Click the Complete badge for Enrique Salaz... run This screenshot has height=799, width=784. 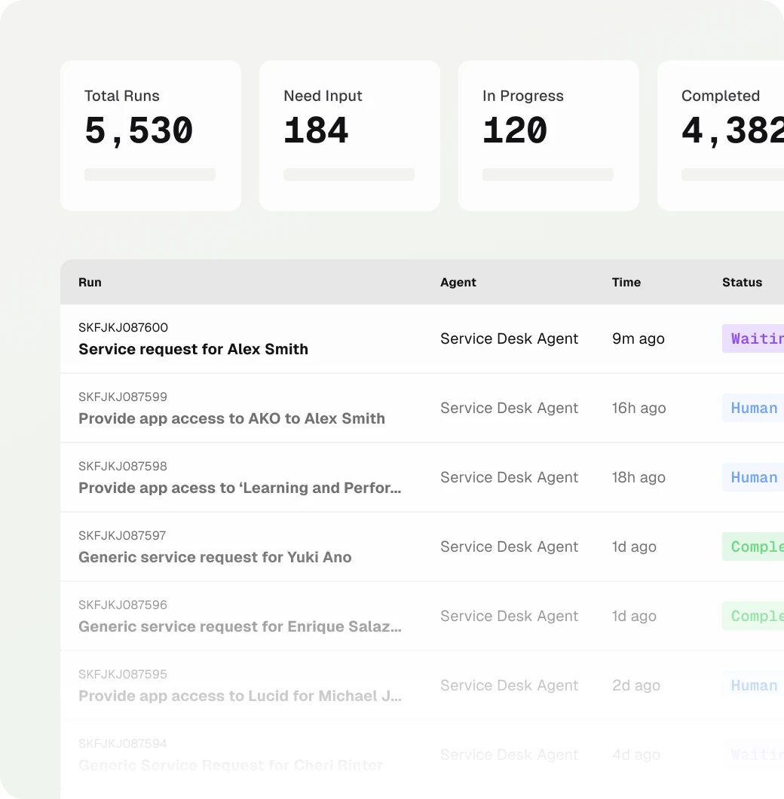[753, 616]
